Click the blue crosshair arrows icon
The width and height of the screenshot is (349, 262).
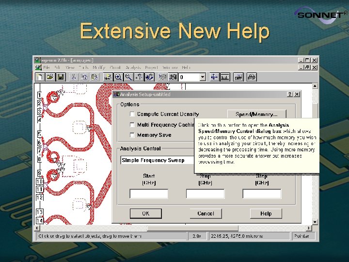[214, 77]
